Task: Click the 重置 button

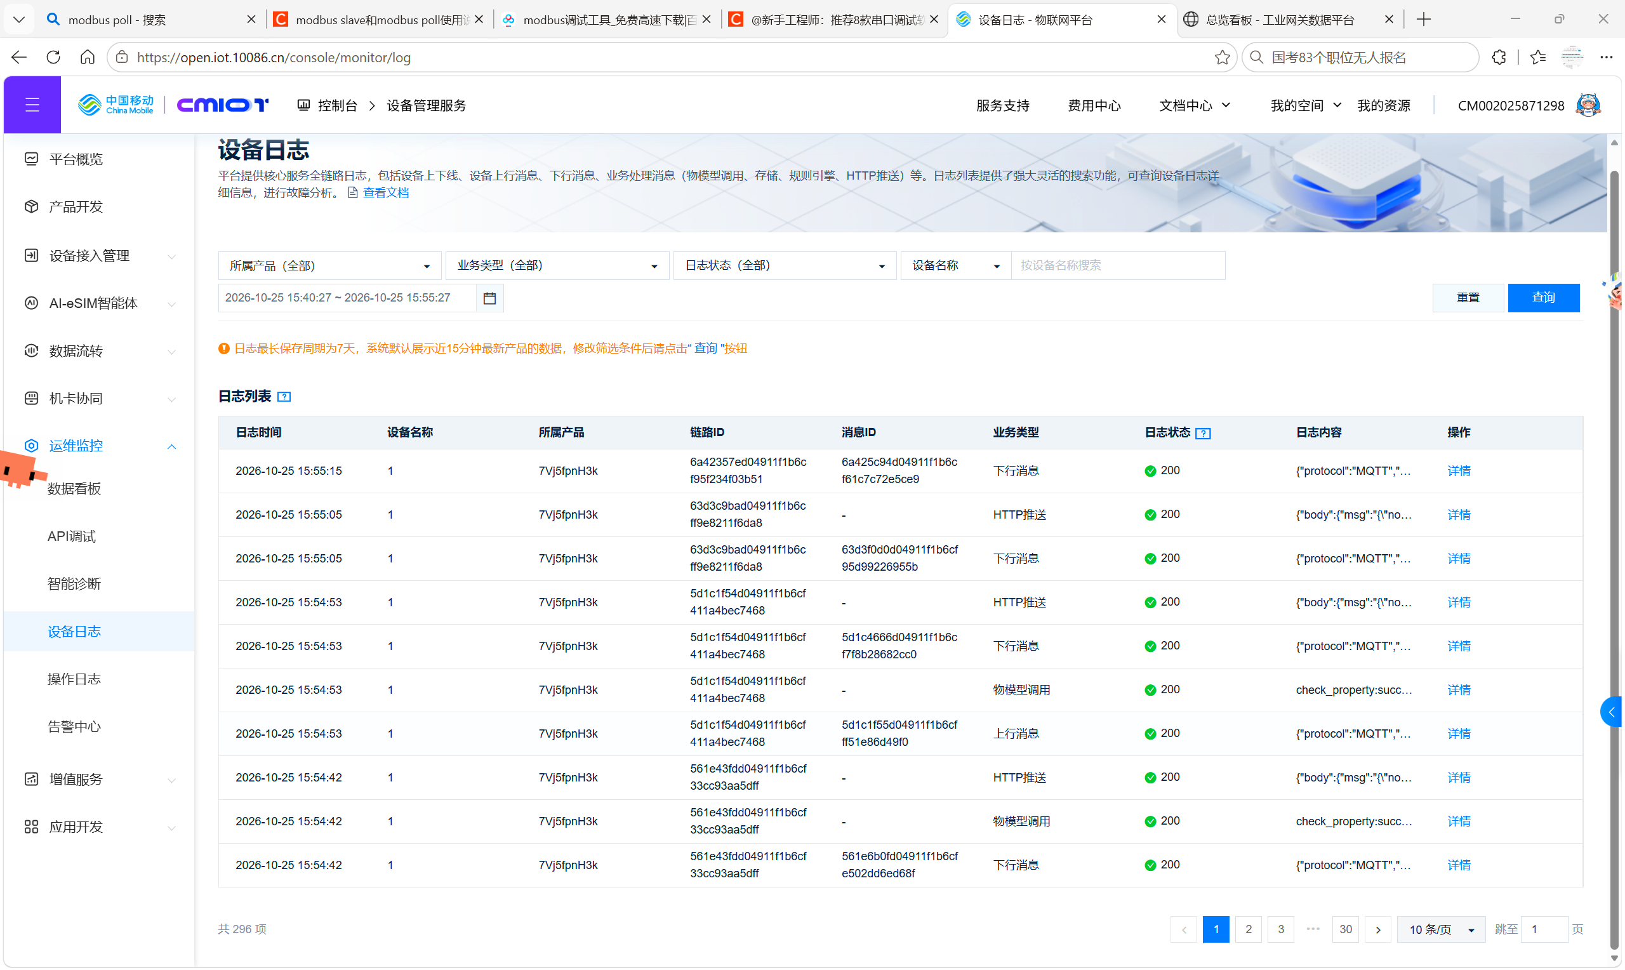Action: [x=1468, y=298]
